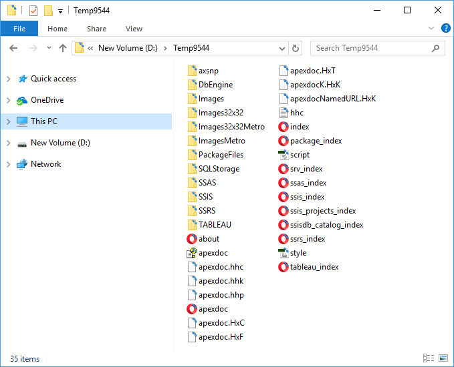Screen dimensions: 454x367
Task: Switch to Details view layout icon
Action: pos(429,358)
